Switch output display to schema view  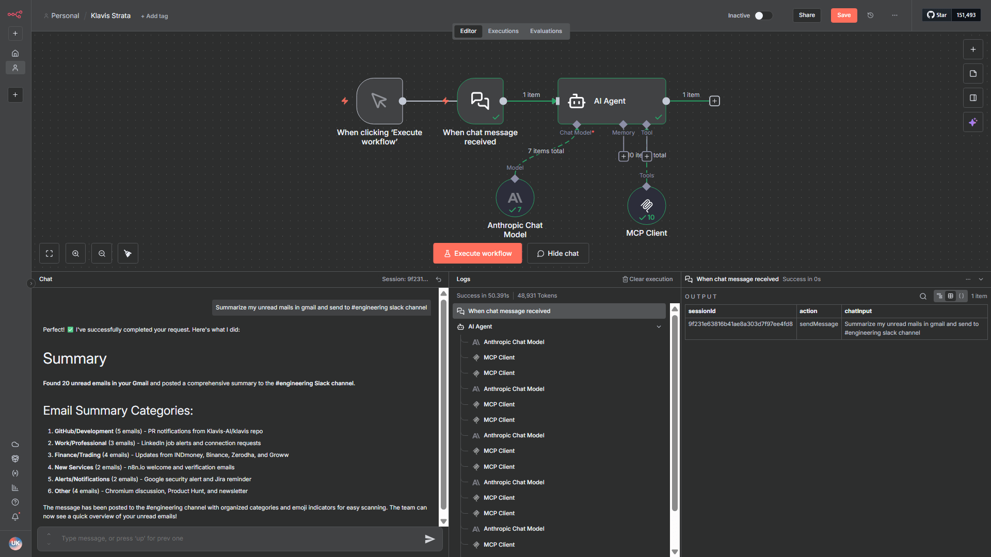tap(939, 296)
